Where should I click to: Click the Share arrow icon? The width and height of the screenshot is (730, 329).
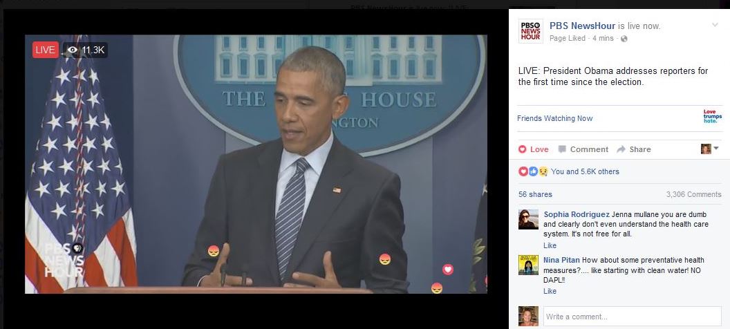[x=621, y=149]
